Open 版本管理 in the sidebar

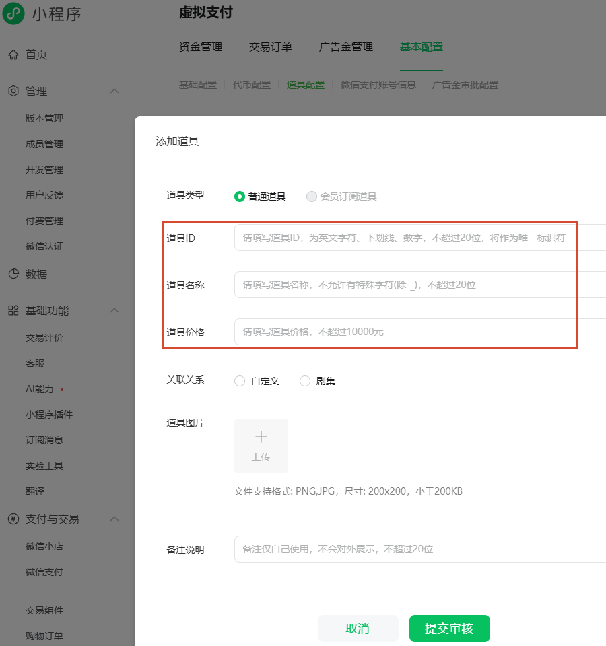click(x=44, y=118)
